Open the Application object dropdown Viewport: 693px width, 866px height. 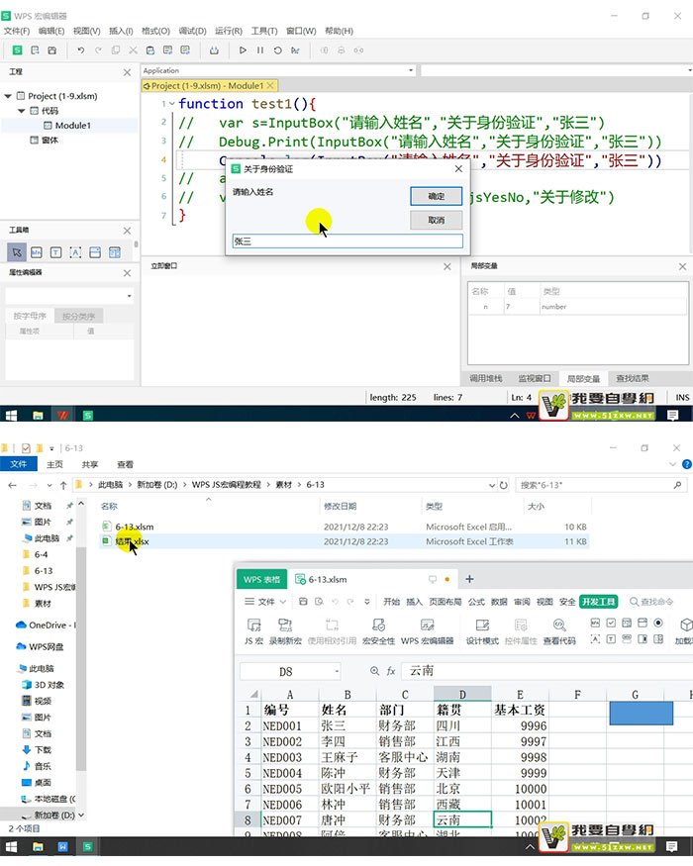[411, 70]
